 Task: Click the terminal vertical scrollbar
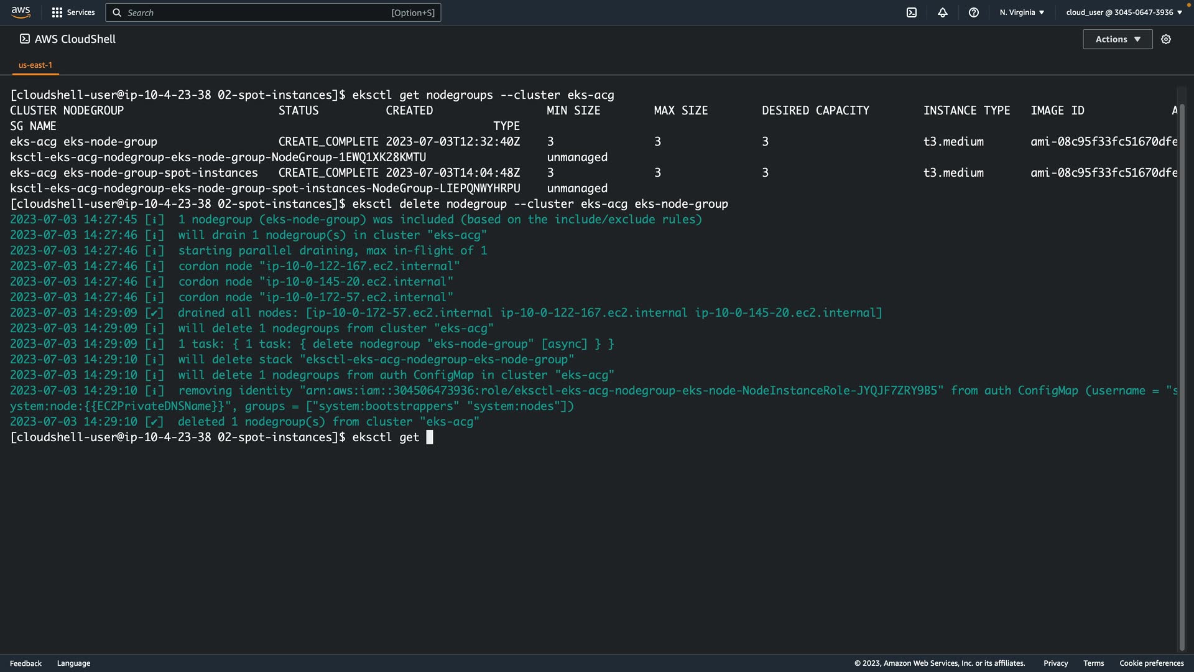(1182, 373)
